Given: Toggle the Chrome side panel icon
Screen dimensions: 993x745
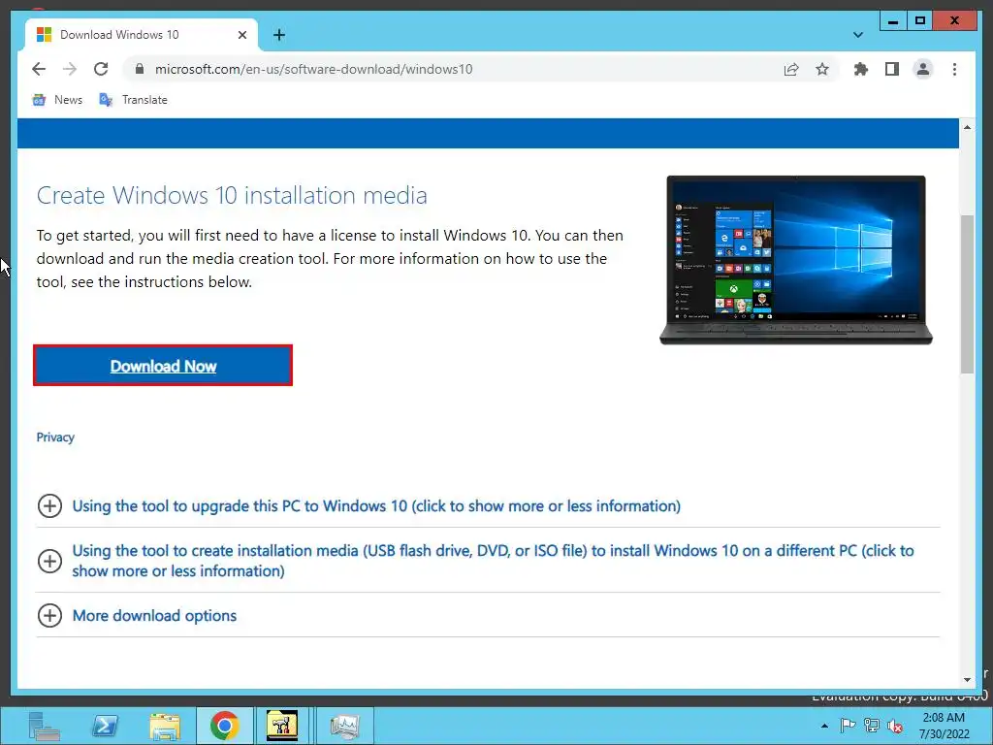Looking at the screenshot, I should click(892, 69).
